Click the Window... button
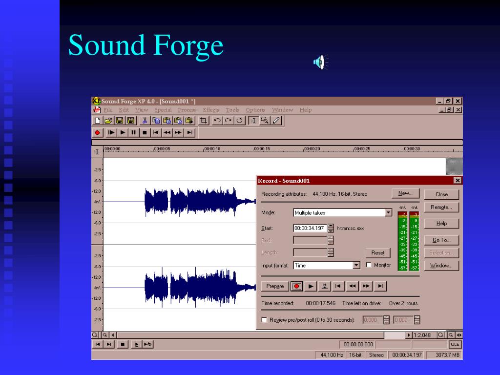This screenshot has height=375, width=500. [x=441, y=266]
